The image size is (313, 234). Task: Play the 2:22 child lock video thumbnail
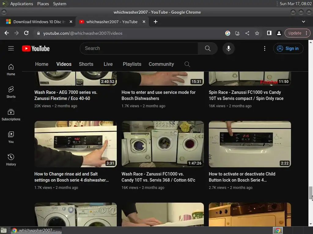[x=250, y=144]
